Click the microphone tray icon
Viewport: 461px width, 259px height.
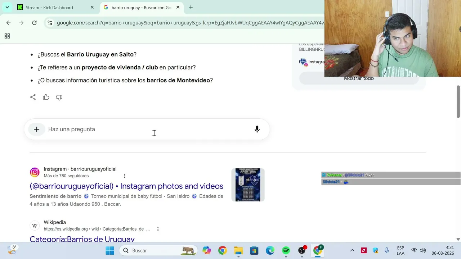coord(387,250)
